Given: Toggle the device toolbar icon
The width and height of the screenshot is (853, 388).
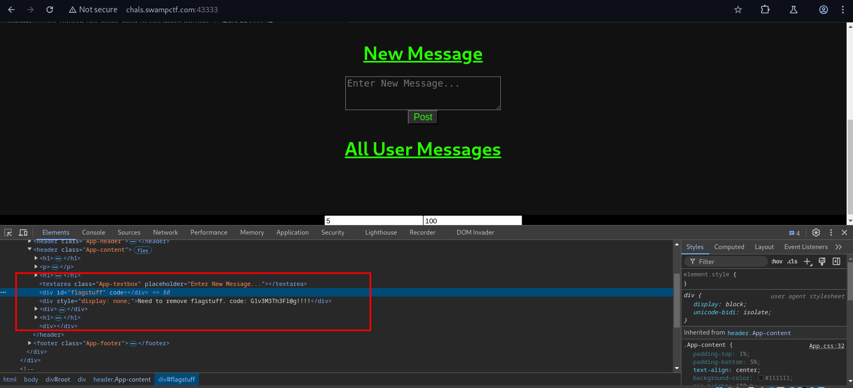Looking at the screenshot, I should pos(23,232).
